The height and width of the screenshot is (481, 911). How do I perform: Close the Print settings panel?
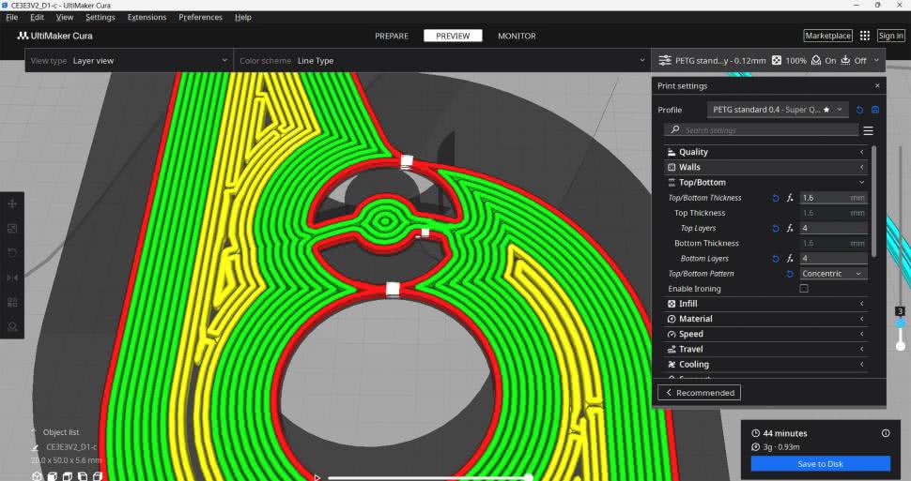point(877,85)
